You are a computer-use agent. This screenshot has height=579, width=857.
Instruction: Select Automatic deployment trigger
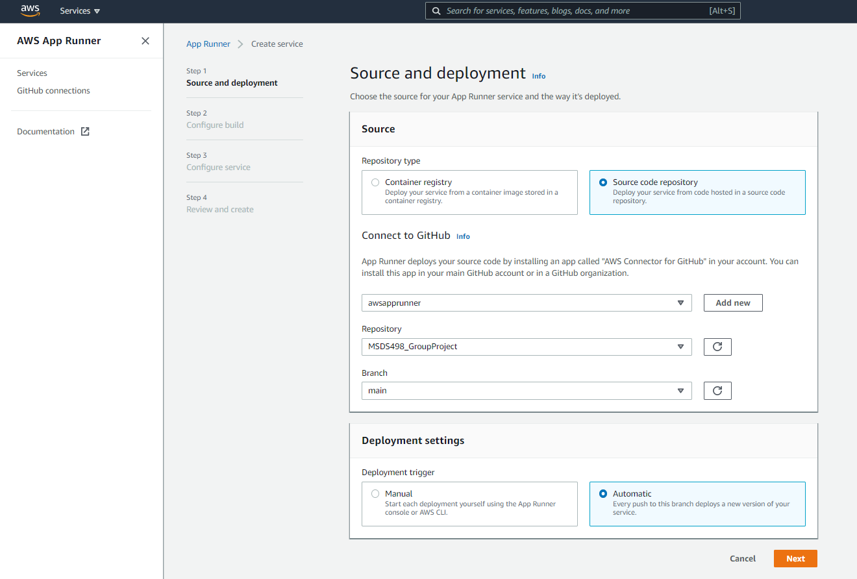pos(697,504)
